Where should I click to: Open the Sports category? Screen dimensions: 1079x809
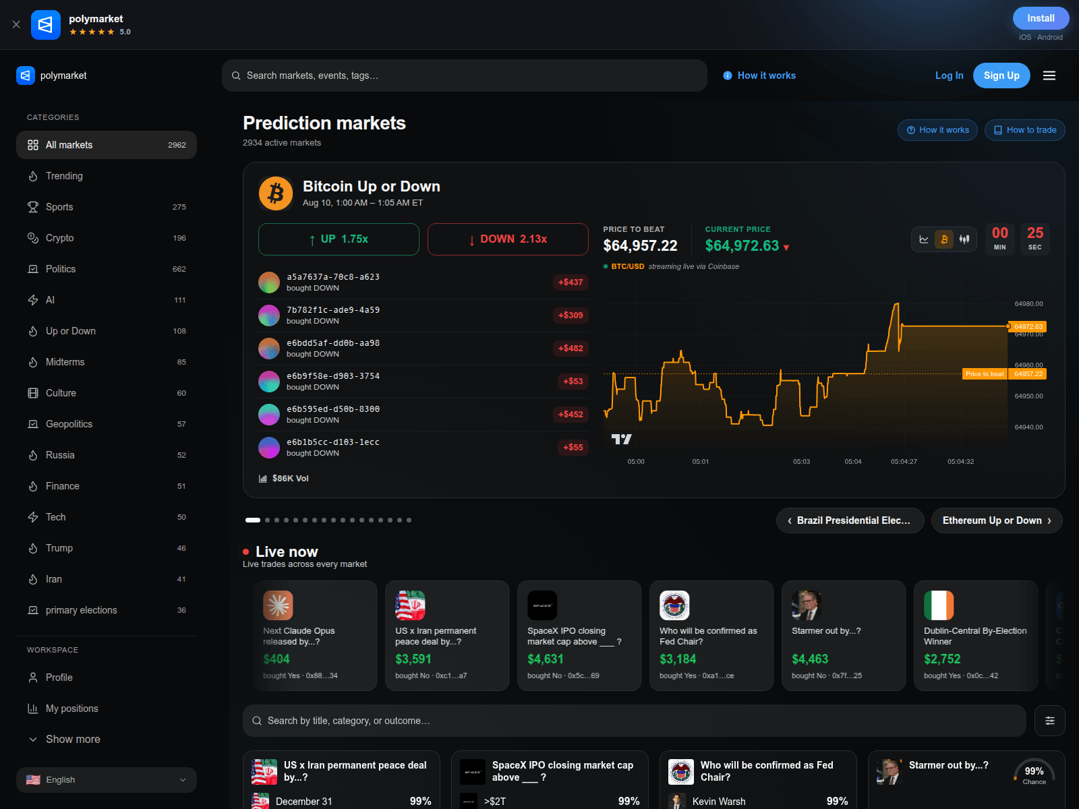107,207
